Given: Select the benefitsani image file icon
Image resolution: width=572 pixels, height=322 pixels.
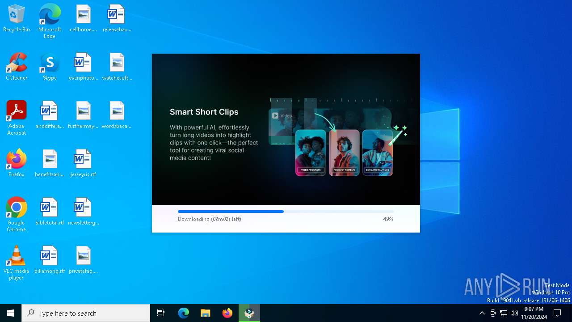Looking at the screenshot, I should pyautogui.click(x=50, y=164).
